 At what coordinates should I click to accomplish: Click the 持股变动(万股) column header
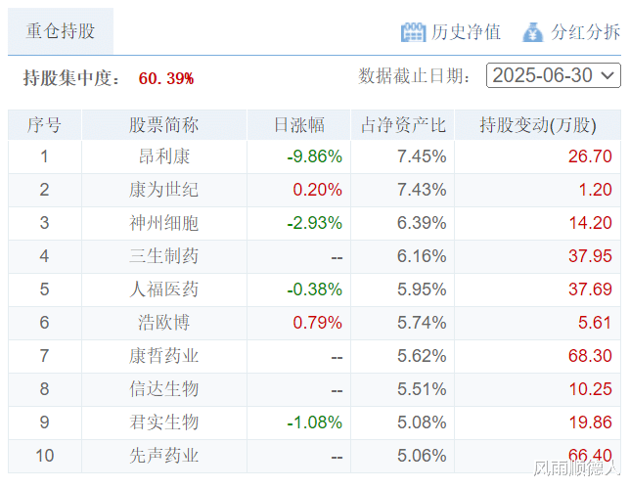(x=538, y=125)
